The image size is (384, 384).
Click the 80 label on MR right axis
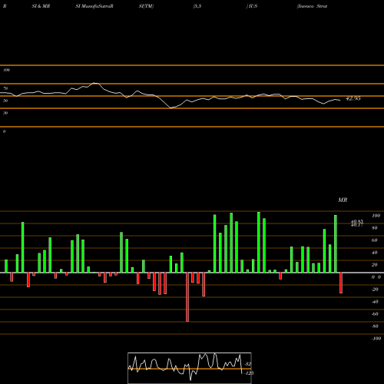coord(375,228)
